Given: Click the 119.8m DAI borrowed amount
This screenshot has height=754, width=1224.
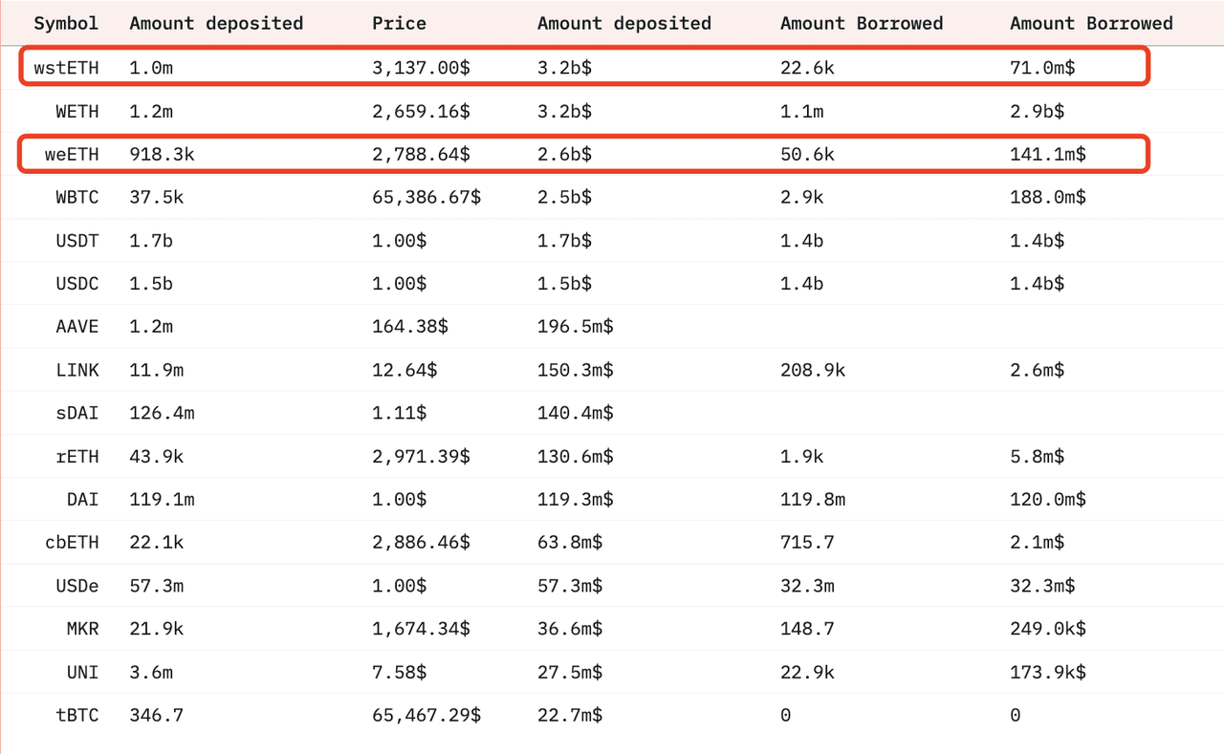Looking at the screenshot, I should (x=812, y=499).
